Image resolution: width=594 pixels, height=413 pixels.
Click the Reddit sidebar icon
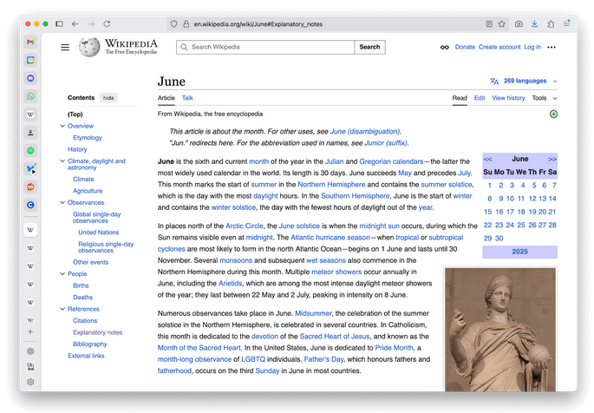pos(30,187)
